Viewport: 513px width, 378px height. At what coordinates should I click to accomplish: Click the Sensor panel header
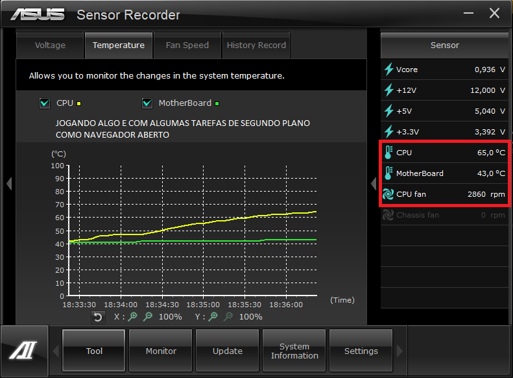tap(445, 45)
